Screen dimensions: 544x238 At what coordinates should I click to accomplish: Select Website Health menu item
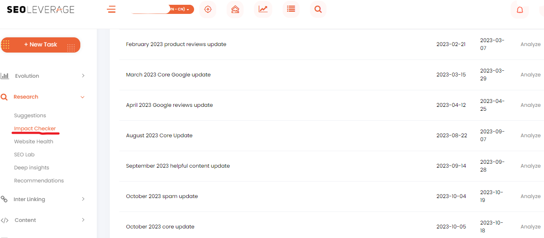click(x=33, y=142)
